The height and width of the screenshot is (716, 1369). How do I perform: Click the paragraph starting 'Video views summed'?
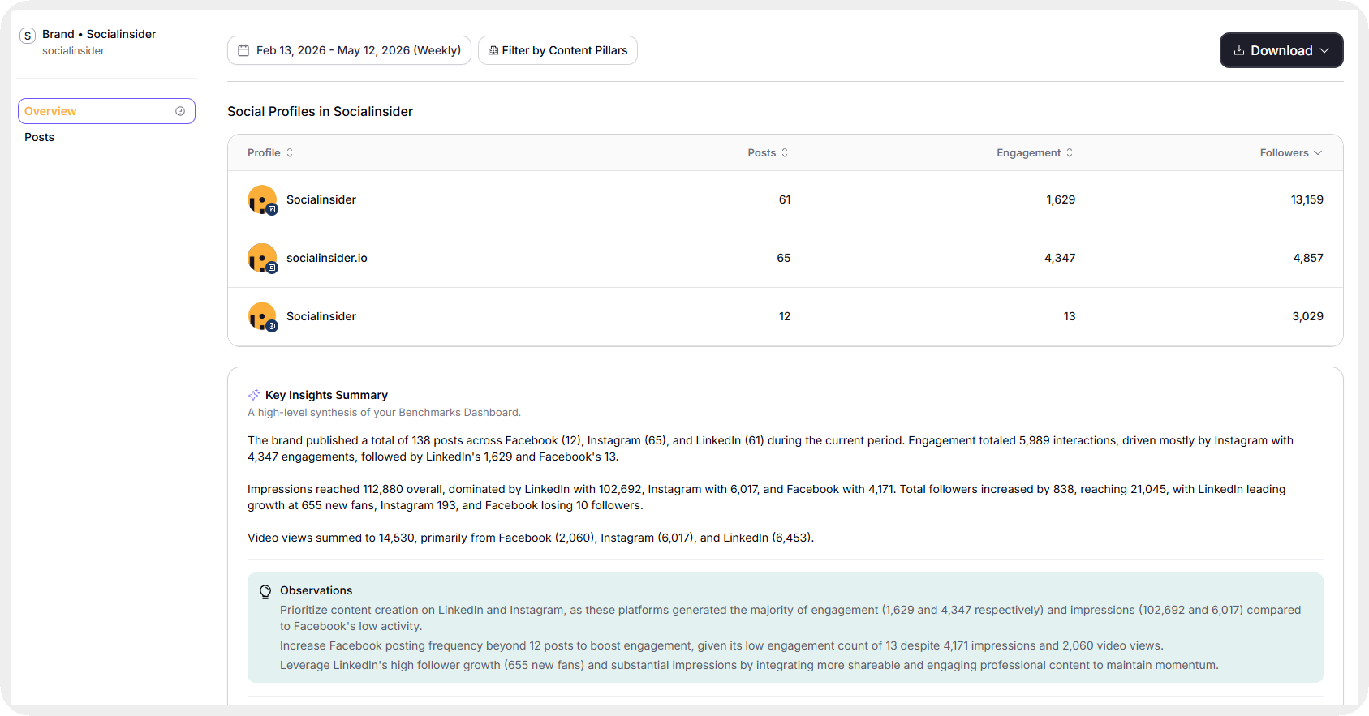[x=531, y=538]
